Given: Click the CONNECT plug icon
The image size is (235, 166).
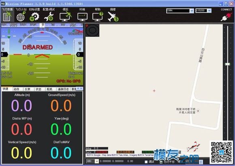Looking at the screenshot, I should click(226, 17).
